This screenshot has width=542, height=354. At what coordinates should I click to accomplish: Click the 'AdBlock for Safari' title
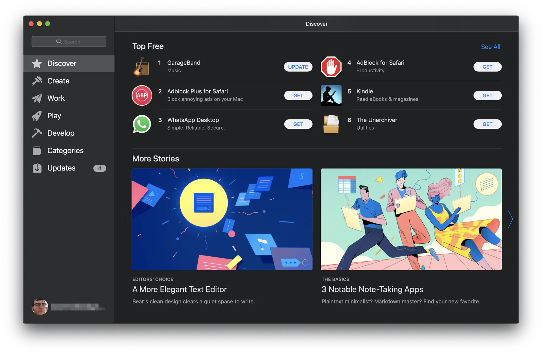(380, 63)
